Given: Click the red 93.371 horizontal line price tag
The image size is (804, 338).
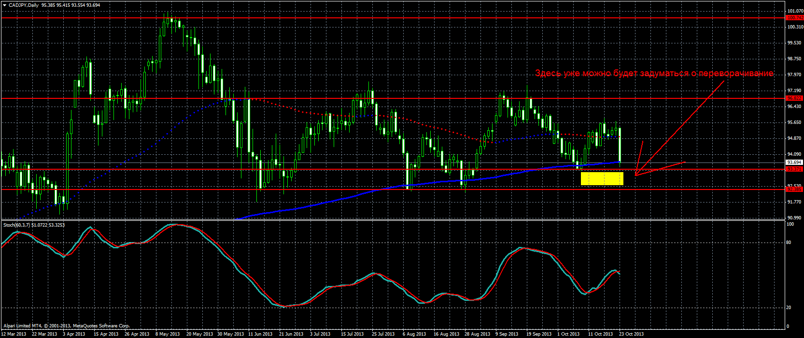Looking at the screenshot, I should pos(795,169).
